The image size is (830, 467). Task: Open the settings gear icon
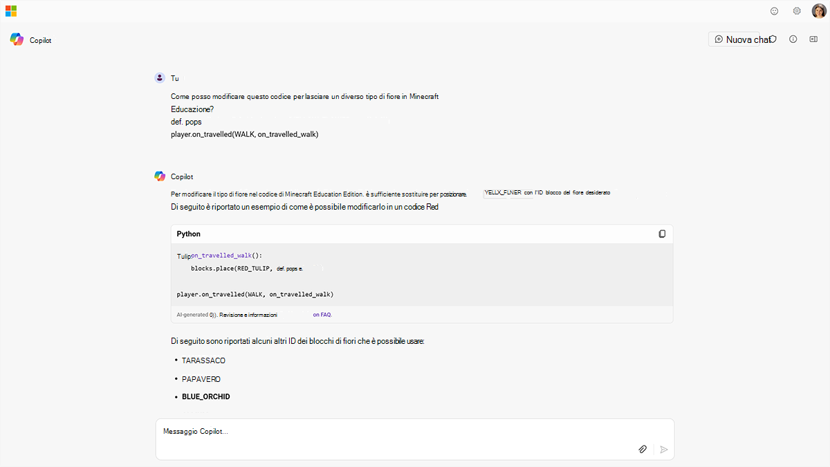point(797,11)
